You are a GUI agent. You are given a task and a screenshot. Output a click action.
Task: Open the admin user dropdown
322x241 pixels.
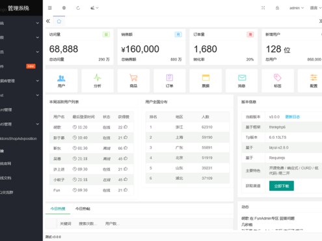(297, 8)
